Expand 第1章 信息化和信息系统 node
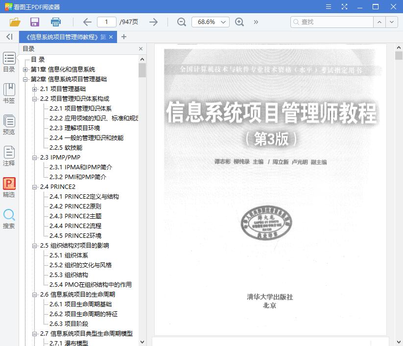Image resolution: width=403 pixels, height=346 pixels. coord(25,69)
